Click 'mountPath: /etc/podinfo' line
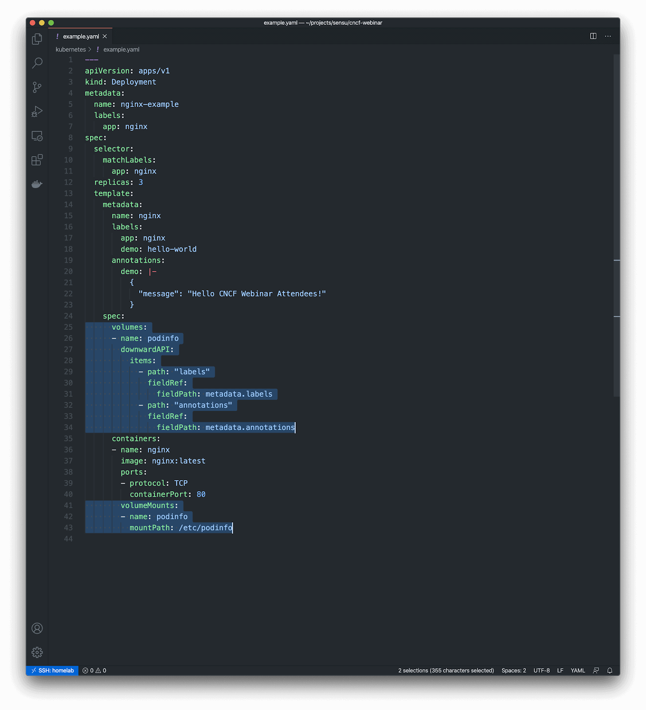The image size is (646, 710). (181, 528)
